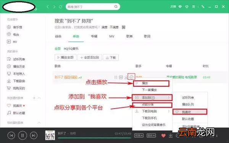The height and width of the screenshot is (143, 229).
Task: Click the 全部添加到 button
Action: coord(90,57)
